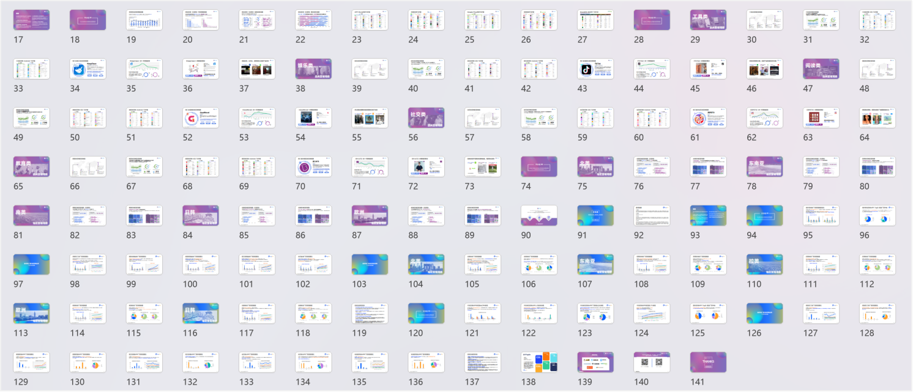Select slide 29 titled 工具类
913x392 pixels.
(x=708, y=20)
